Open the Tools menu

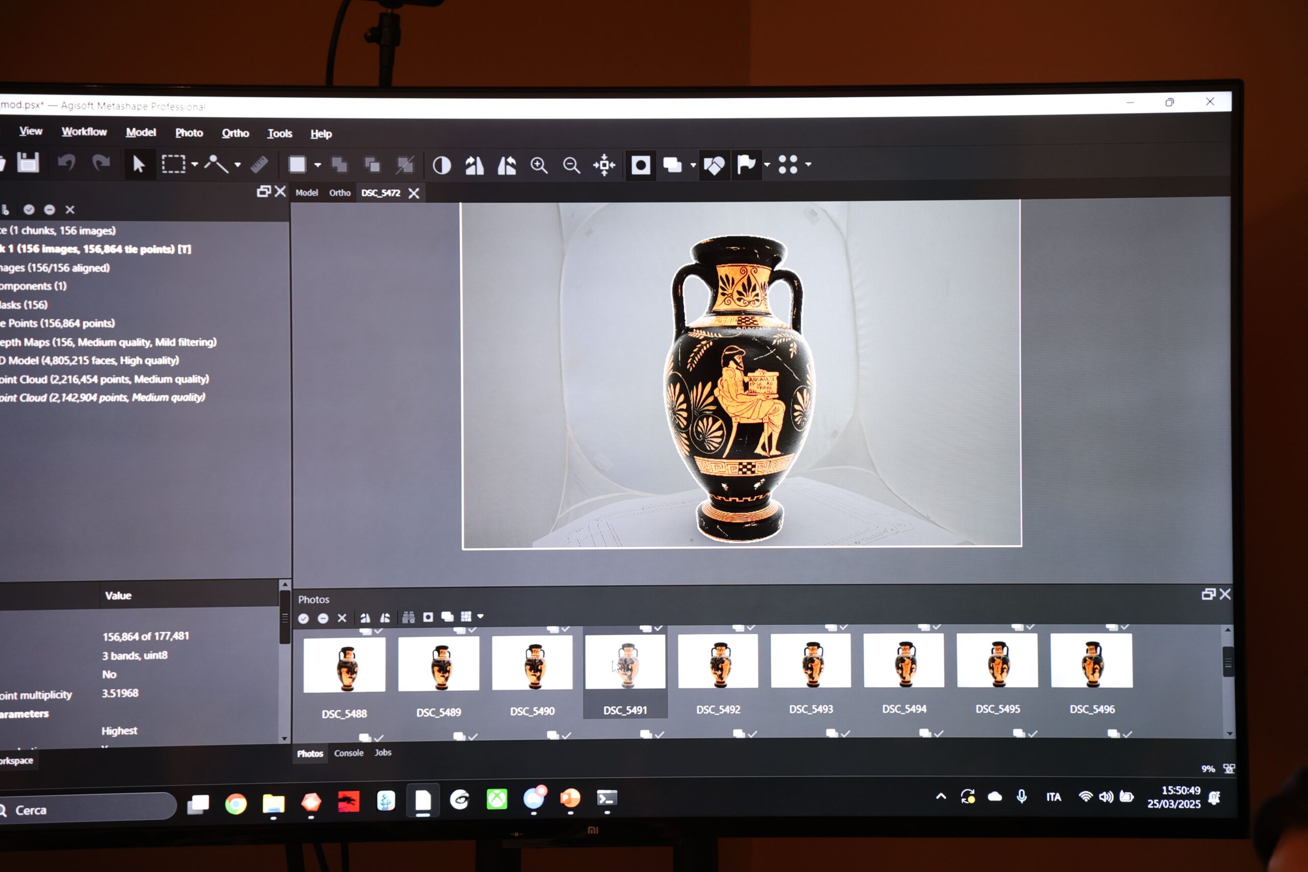[279, 133]
